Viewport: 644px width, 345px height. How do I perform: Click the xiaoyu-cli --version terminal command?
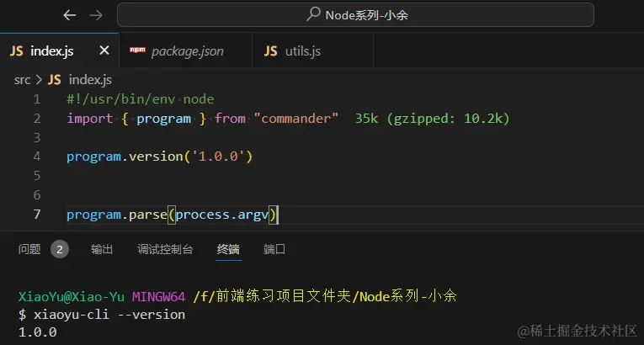point(109,315)
